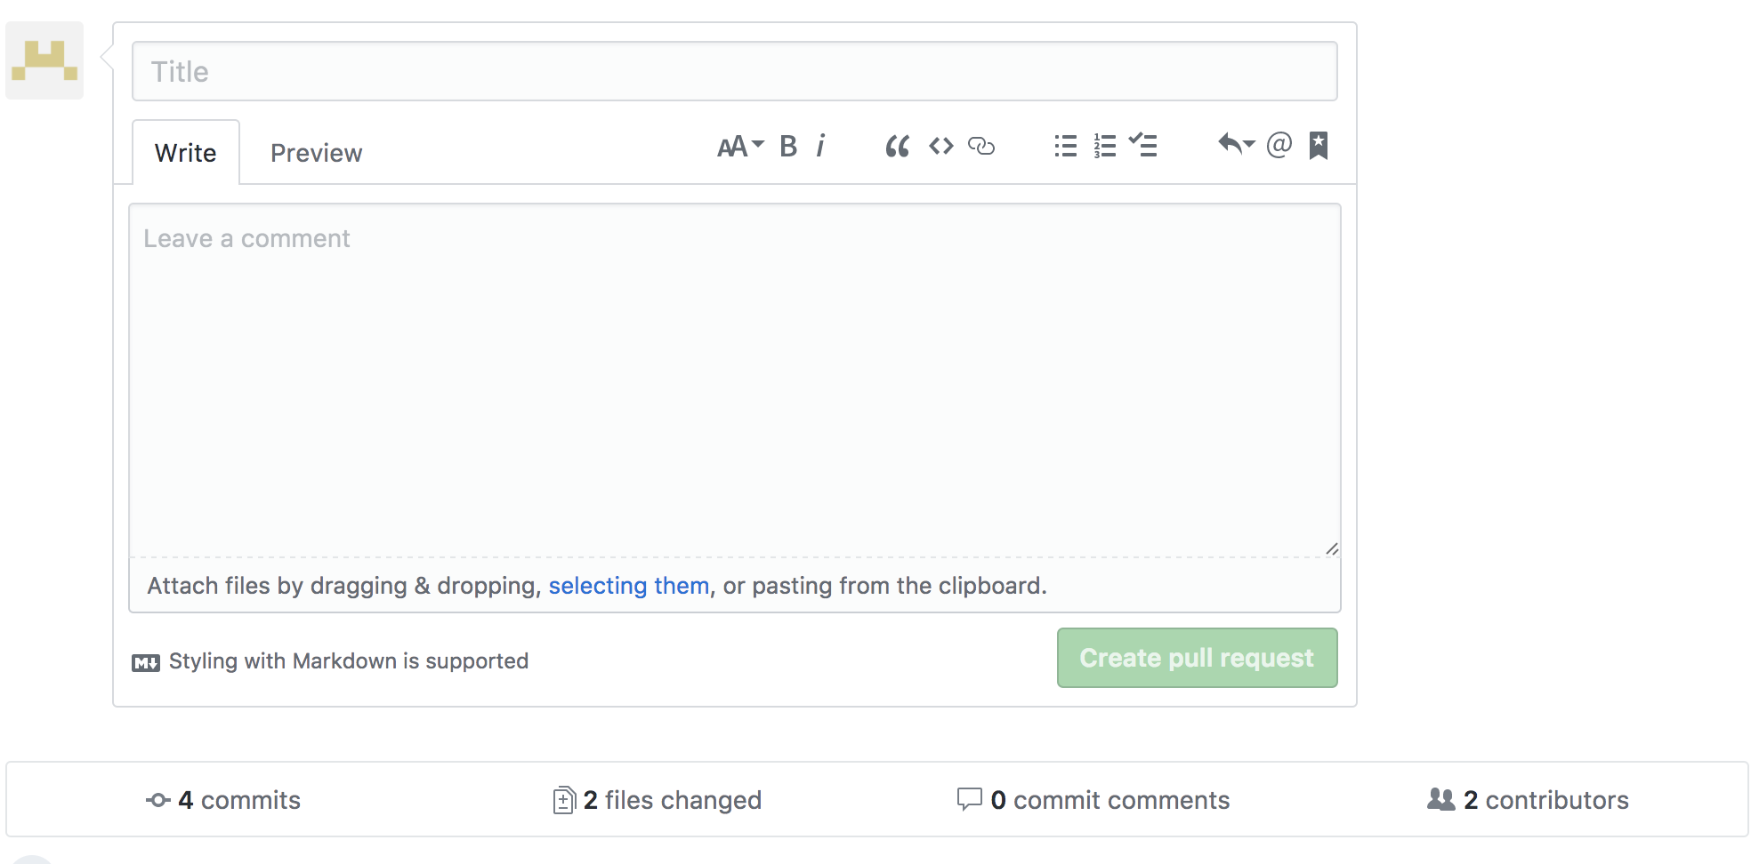The height and width of the screenshot is (864, 1751).
Task: Focus the Leave a comment text area
Action: (734, 380)
